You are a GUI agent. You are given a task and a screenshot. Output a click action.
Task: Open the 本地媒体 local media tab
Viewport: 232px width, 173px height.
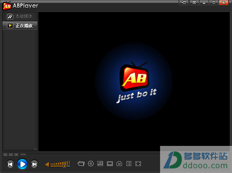tap(20, 16)
